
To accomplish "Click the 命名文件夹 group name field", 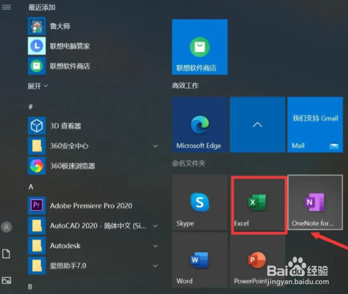I will [x=188, y=163].
